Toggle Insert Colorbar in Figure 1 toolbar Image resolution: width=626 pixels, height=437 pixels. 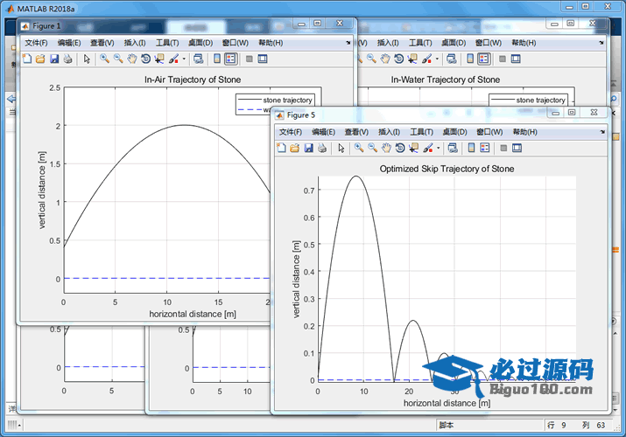click(x=217, y=59)
